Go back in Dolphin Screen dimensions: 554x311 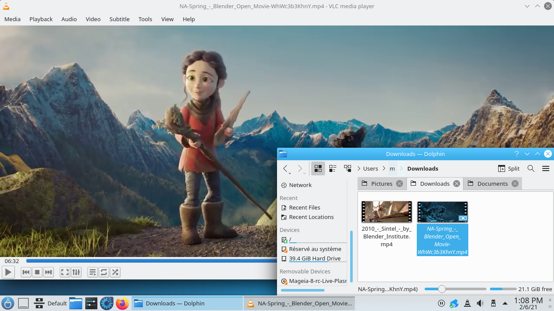pyautogui.click(x=286, y=168)
